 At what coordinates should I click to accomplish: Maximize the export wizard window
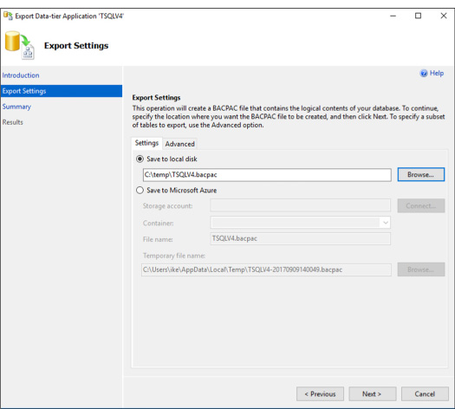click(418, 16)
